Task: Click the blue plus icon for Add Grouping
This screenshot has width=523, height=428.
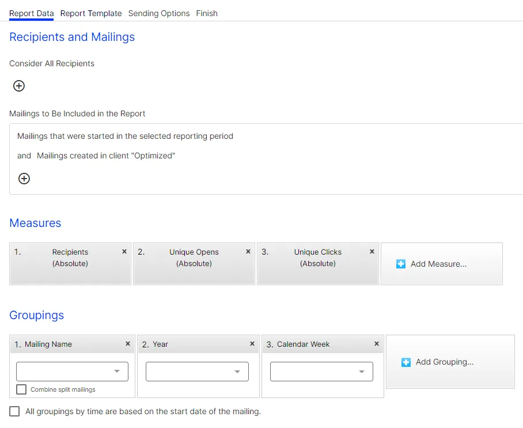Action: click(406, 362)
